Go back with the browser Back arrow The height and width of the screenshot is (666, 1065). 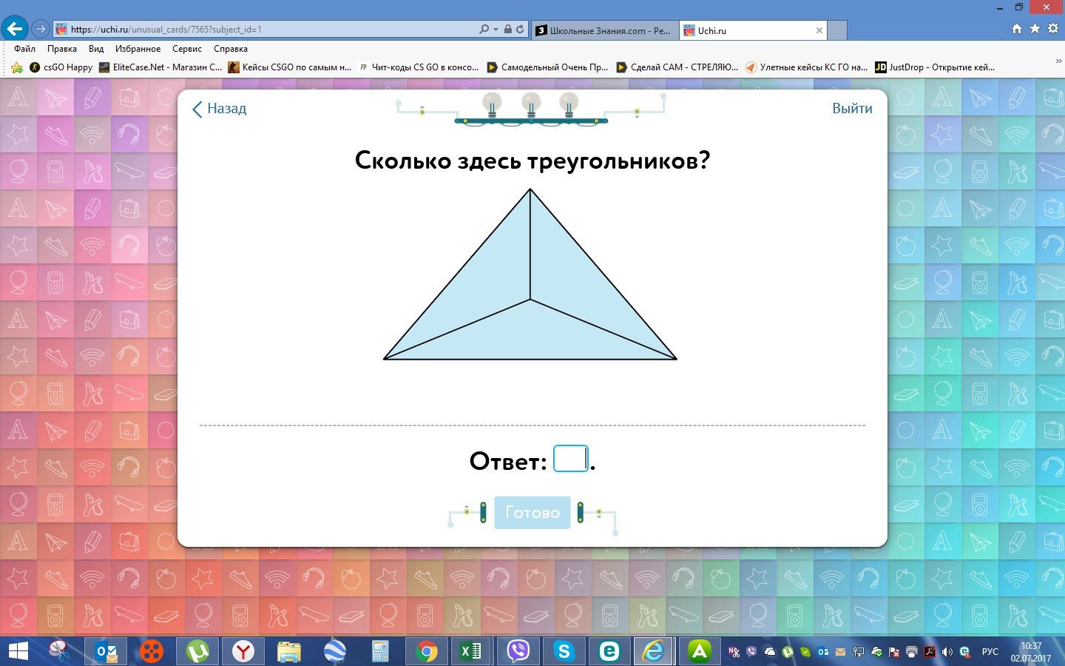[x=14, y=29]
